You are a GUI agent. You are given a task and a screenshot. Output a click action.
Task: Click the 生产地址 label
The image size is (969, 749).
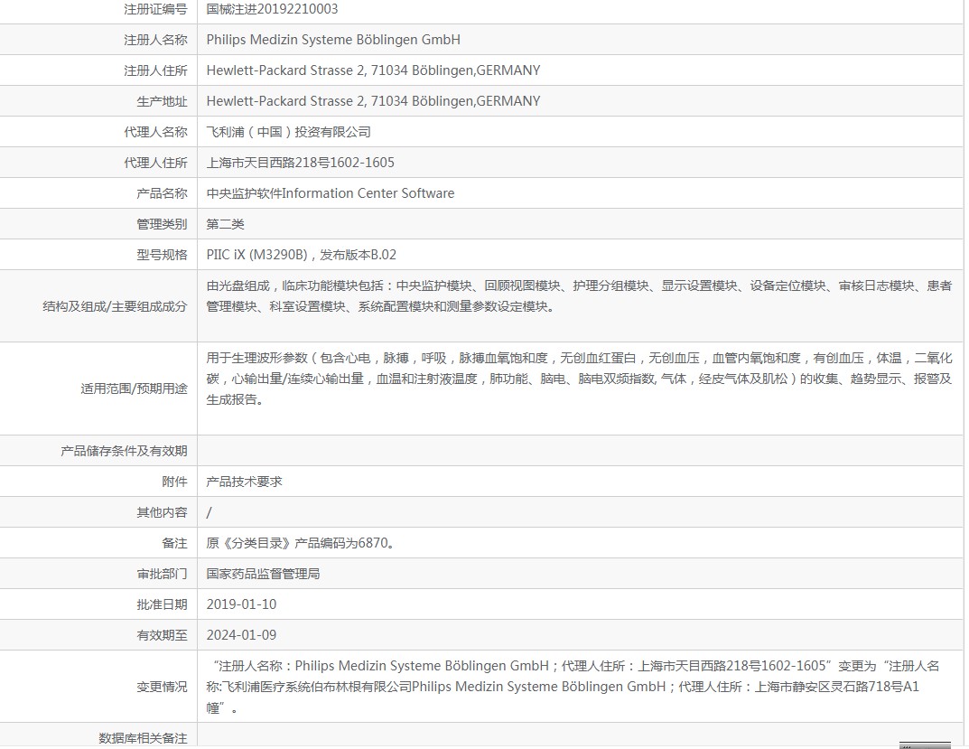162,101
